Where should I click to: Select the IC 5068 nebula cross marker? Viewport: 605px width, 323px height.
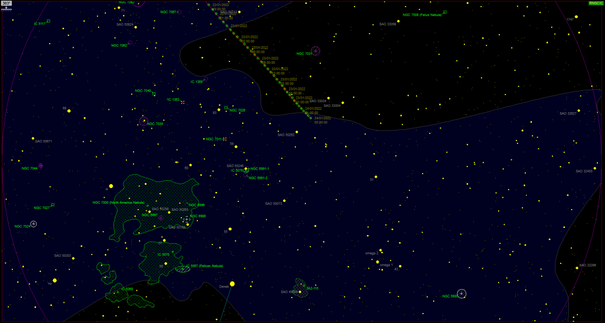tap(118, 292)
